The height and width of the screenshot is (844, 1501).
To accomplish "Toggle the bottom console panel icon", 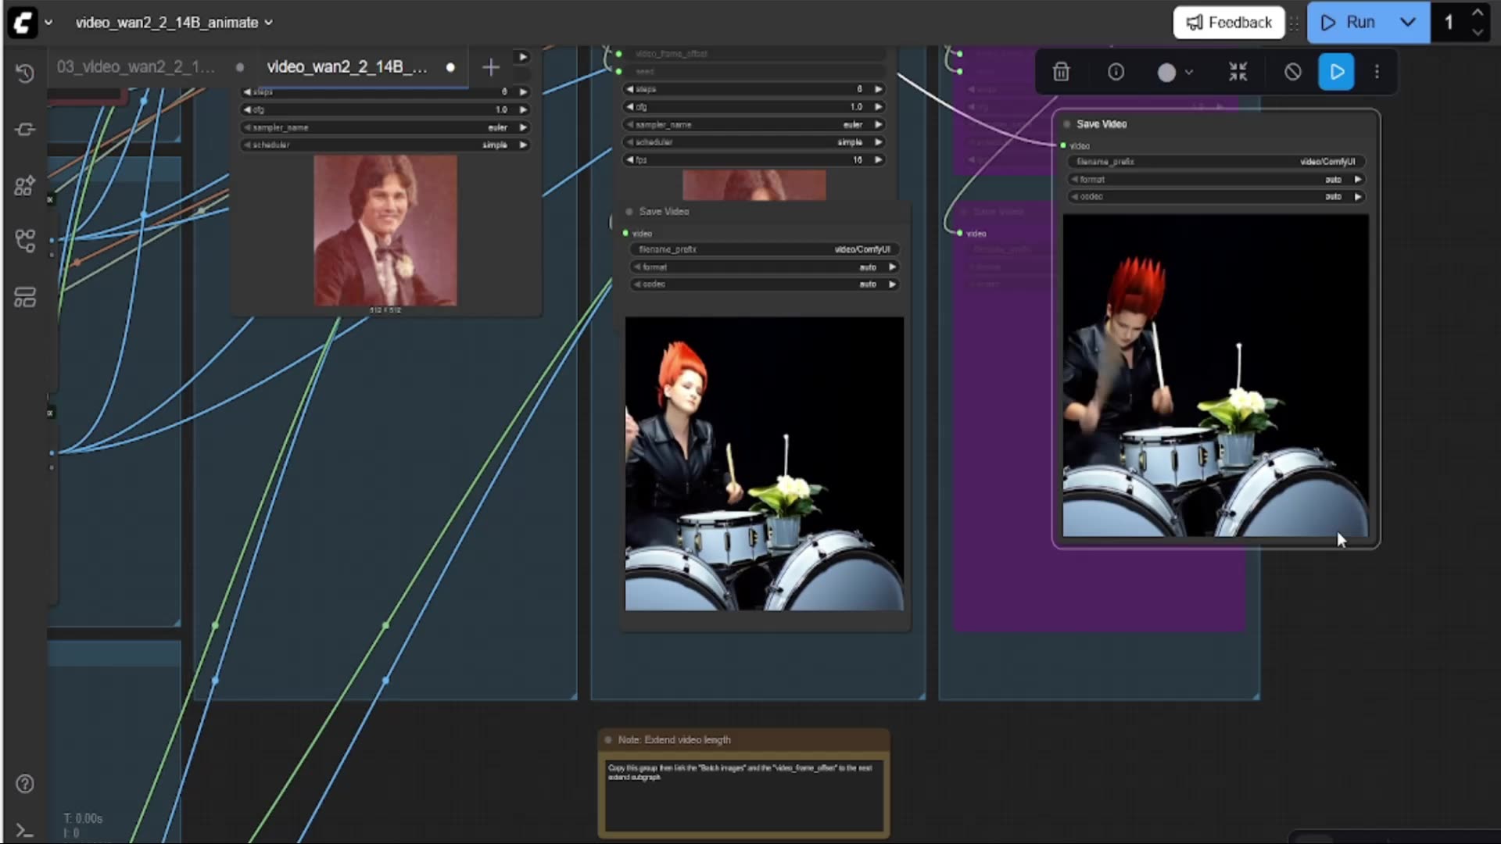I will 25,831.
